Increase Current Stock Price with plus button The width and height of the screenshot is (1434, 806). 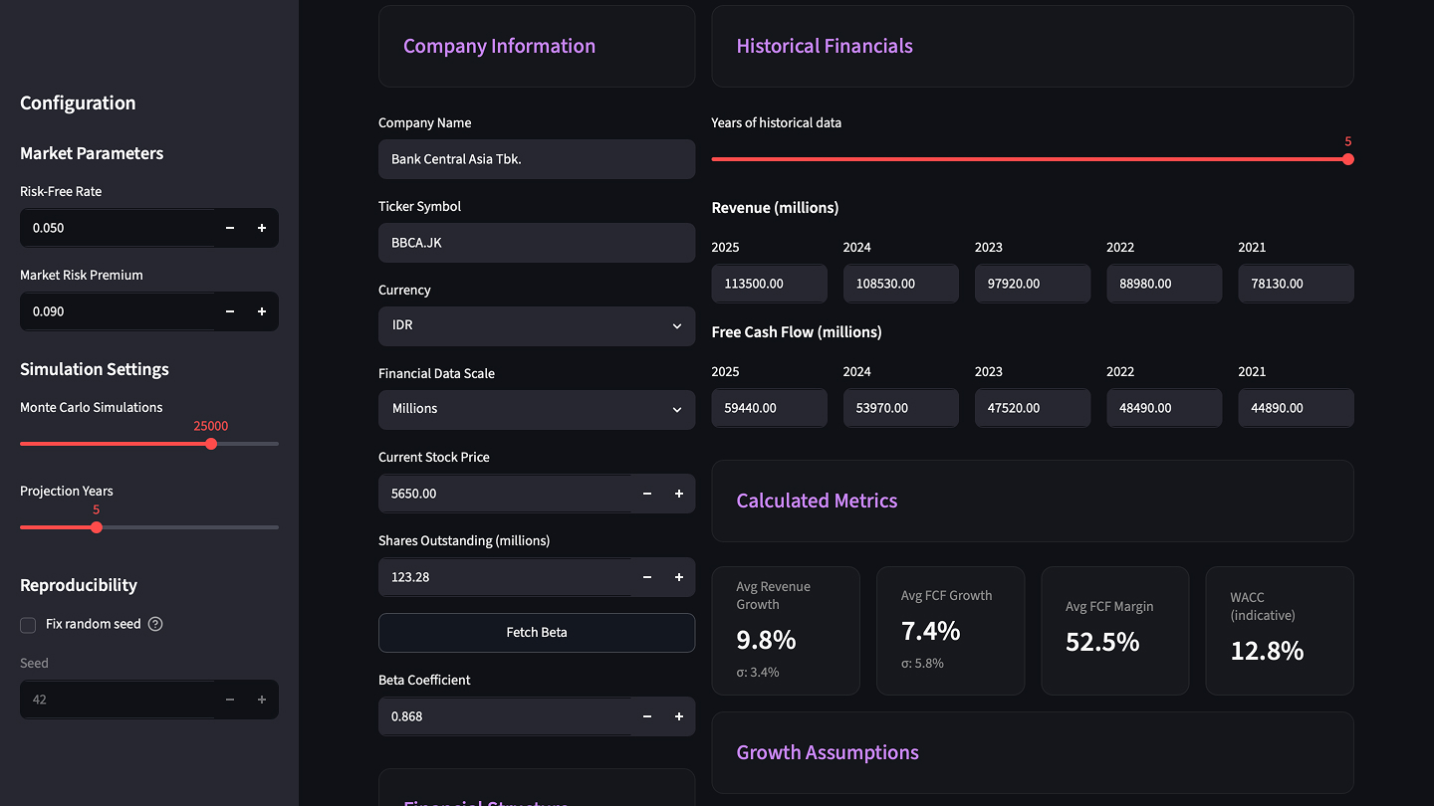[x=679, y=494]
